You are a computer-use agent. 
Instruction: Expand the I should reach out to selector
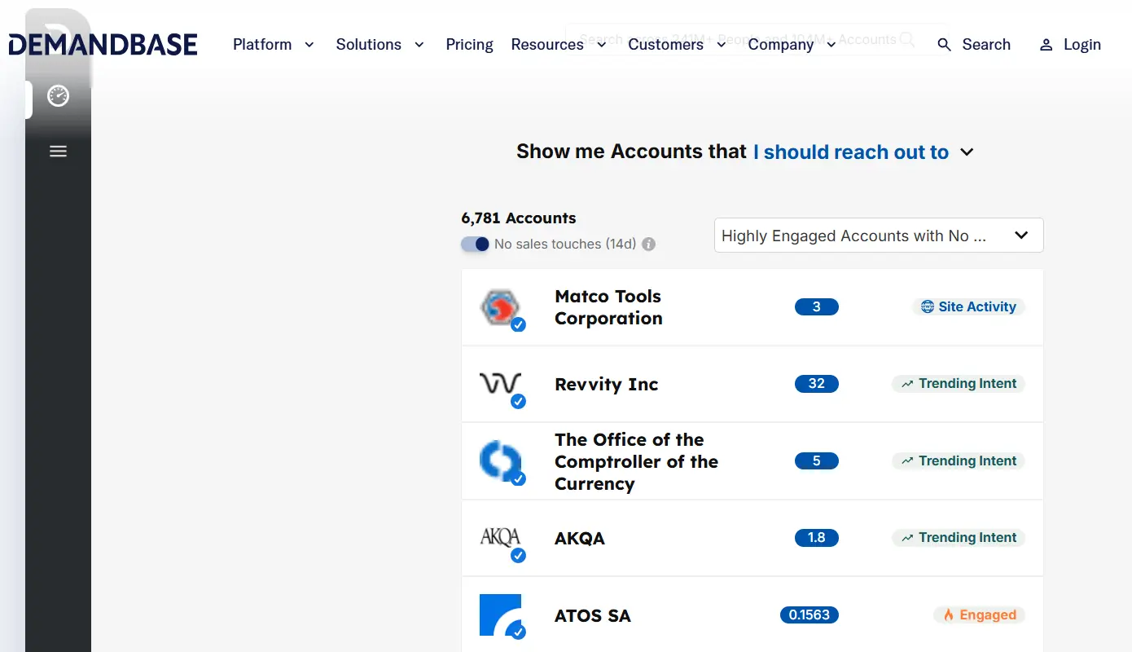(863, 152)
